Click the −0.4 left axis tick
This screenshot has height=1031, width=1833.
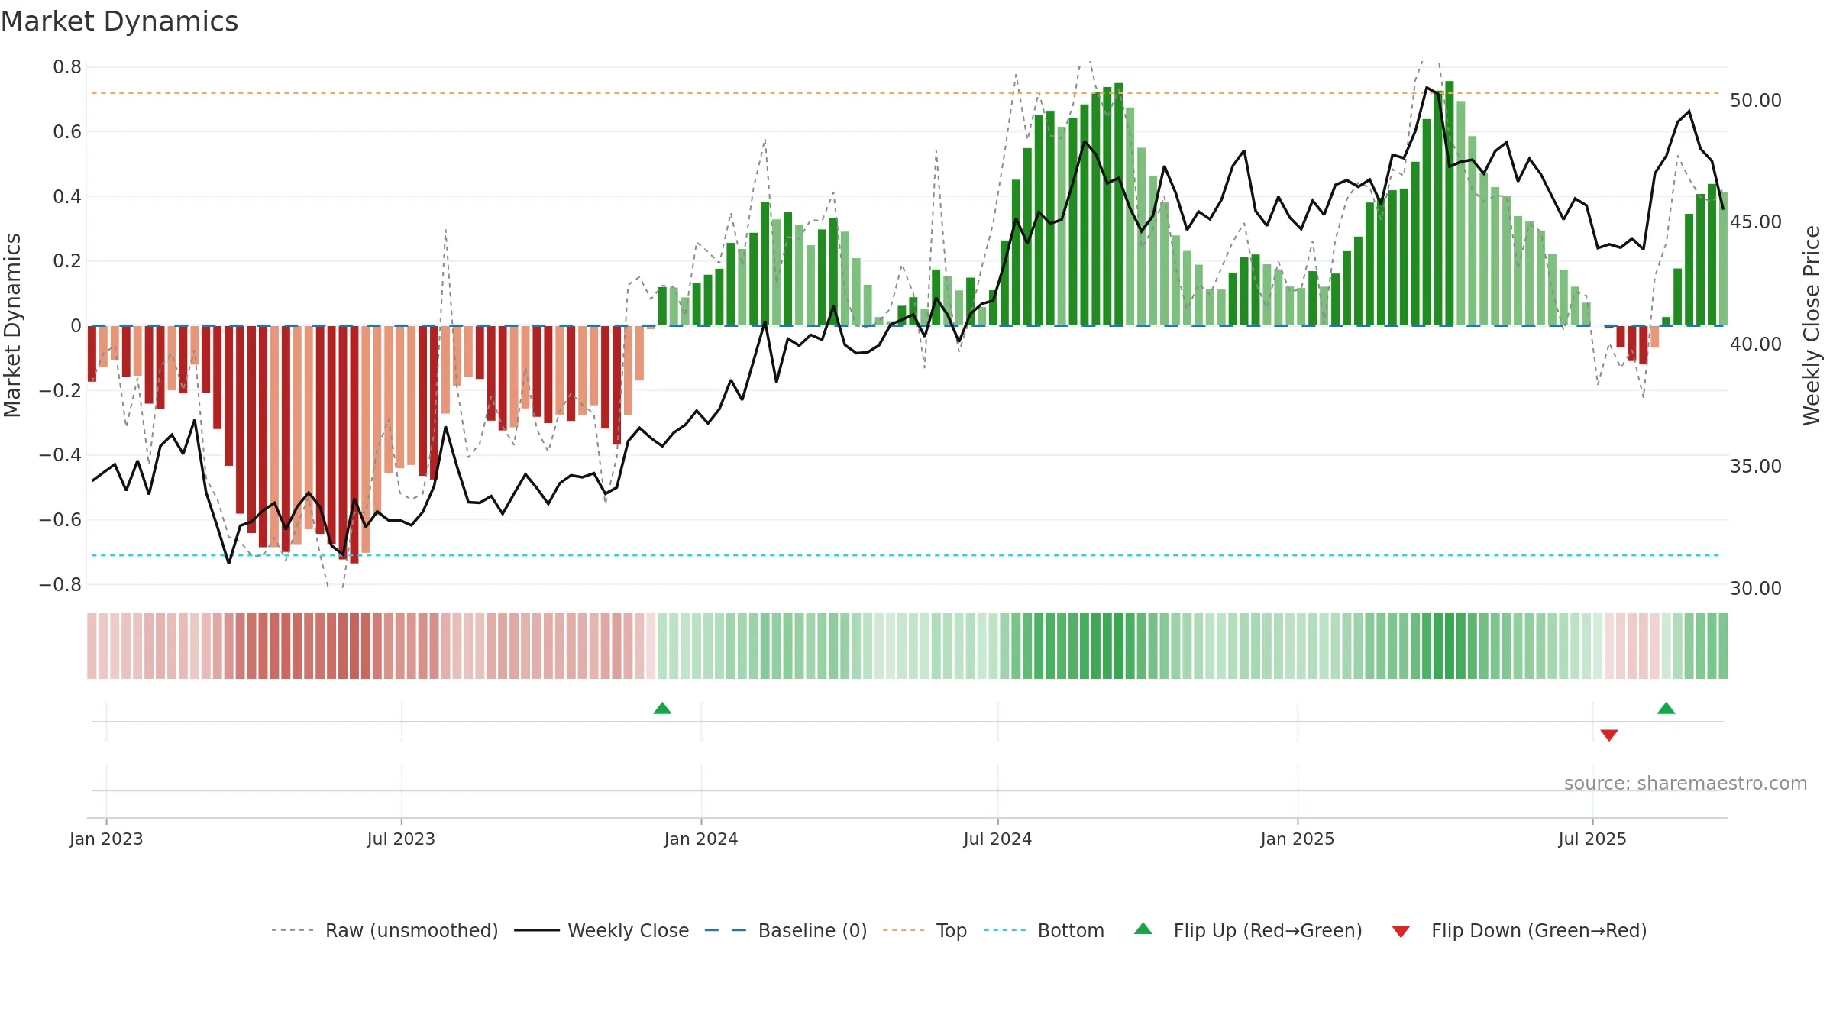click(x=60, y=455)
